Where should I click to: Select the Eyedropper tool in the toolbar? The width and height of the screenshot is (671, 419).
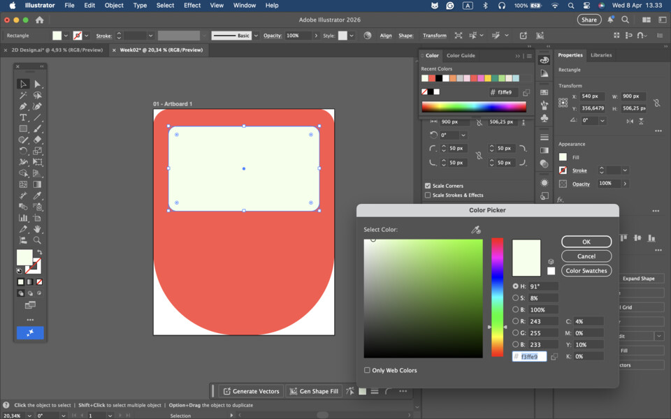(38, 196)
